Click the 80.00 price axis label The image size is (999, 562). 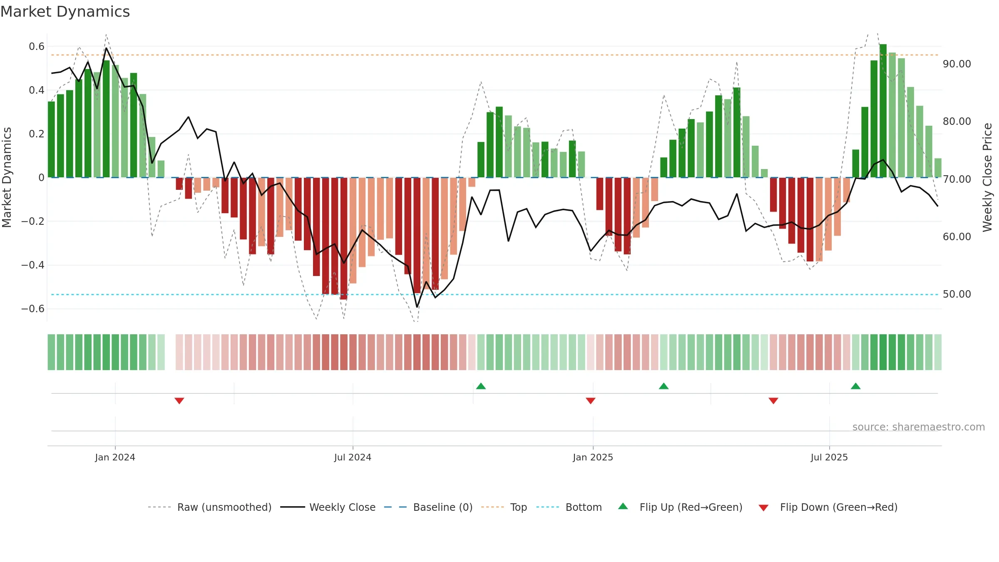click(x=957, y=121)
